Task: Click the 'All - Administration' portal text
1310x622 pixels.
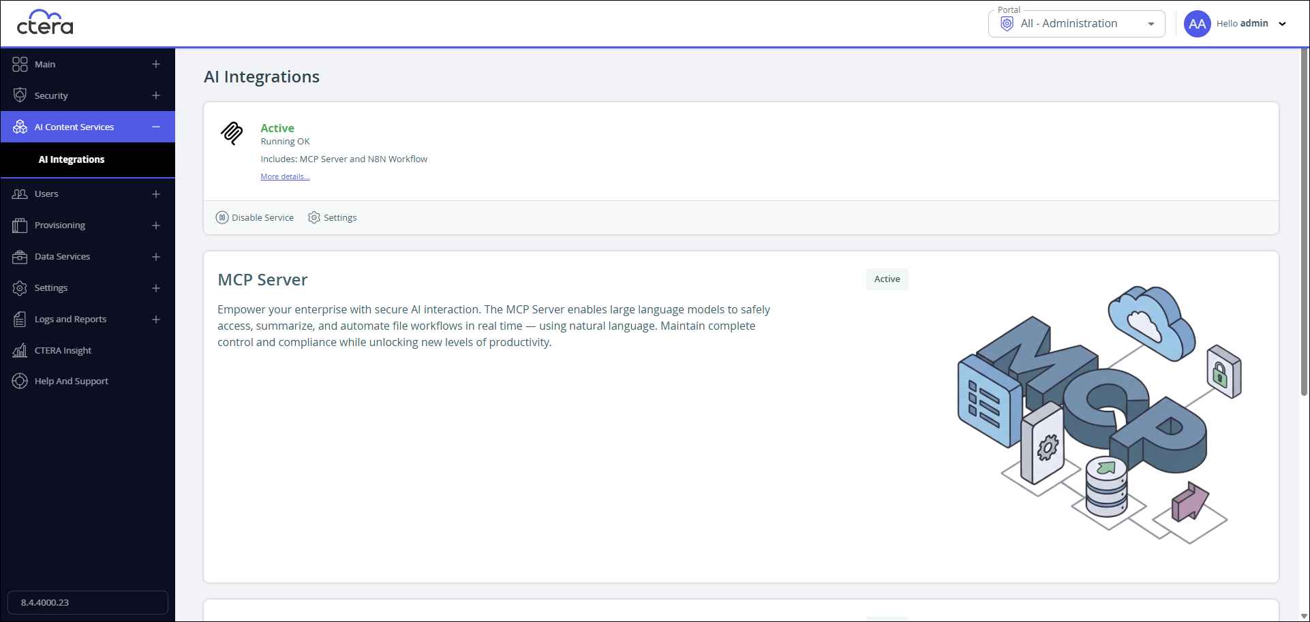Action: click(x=1069, y=24)
